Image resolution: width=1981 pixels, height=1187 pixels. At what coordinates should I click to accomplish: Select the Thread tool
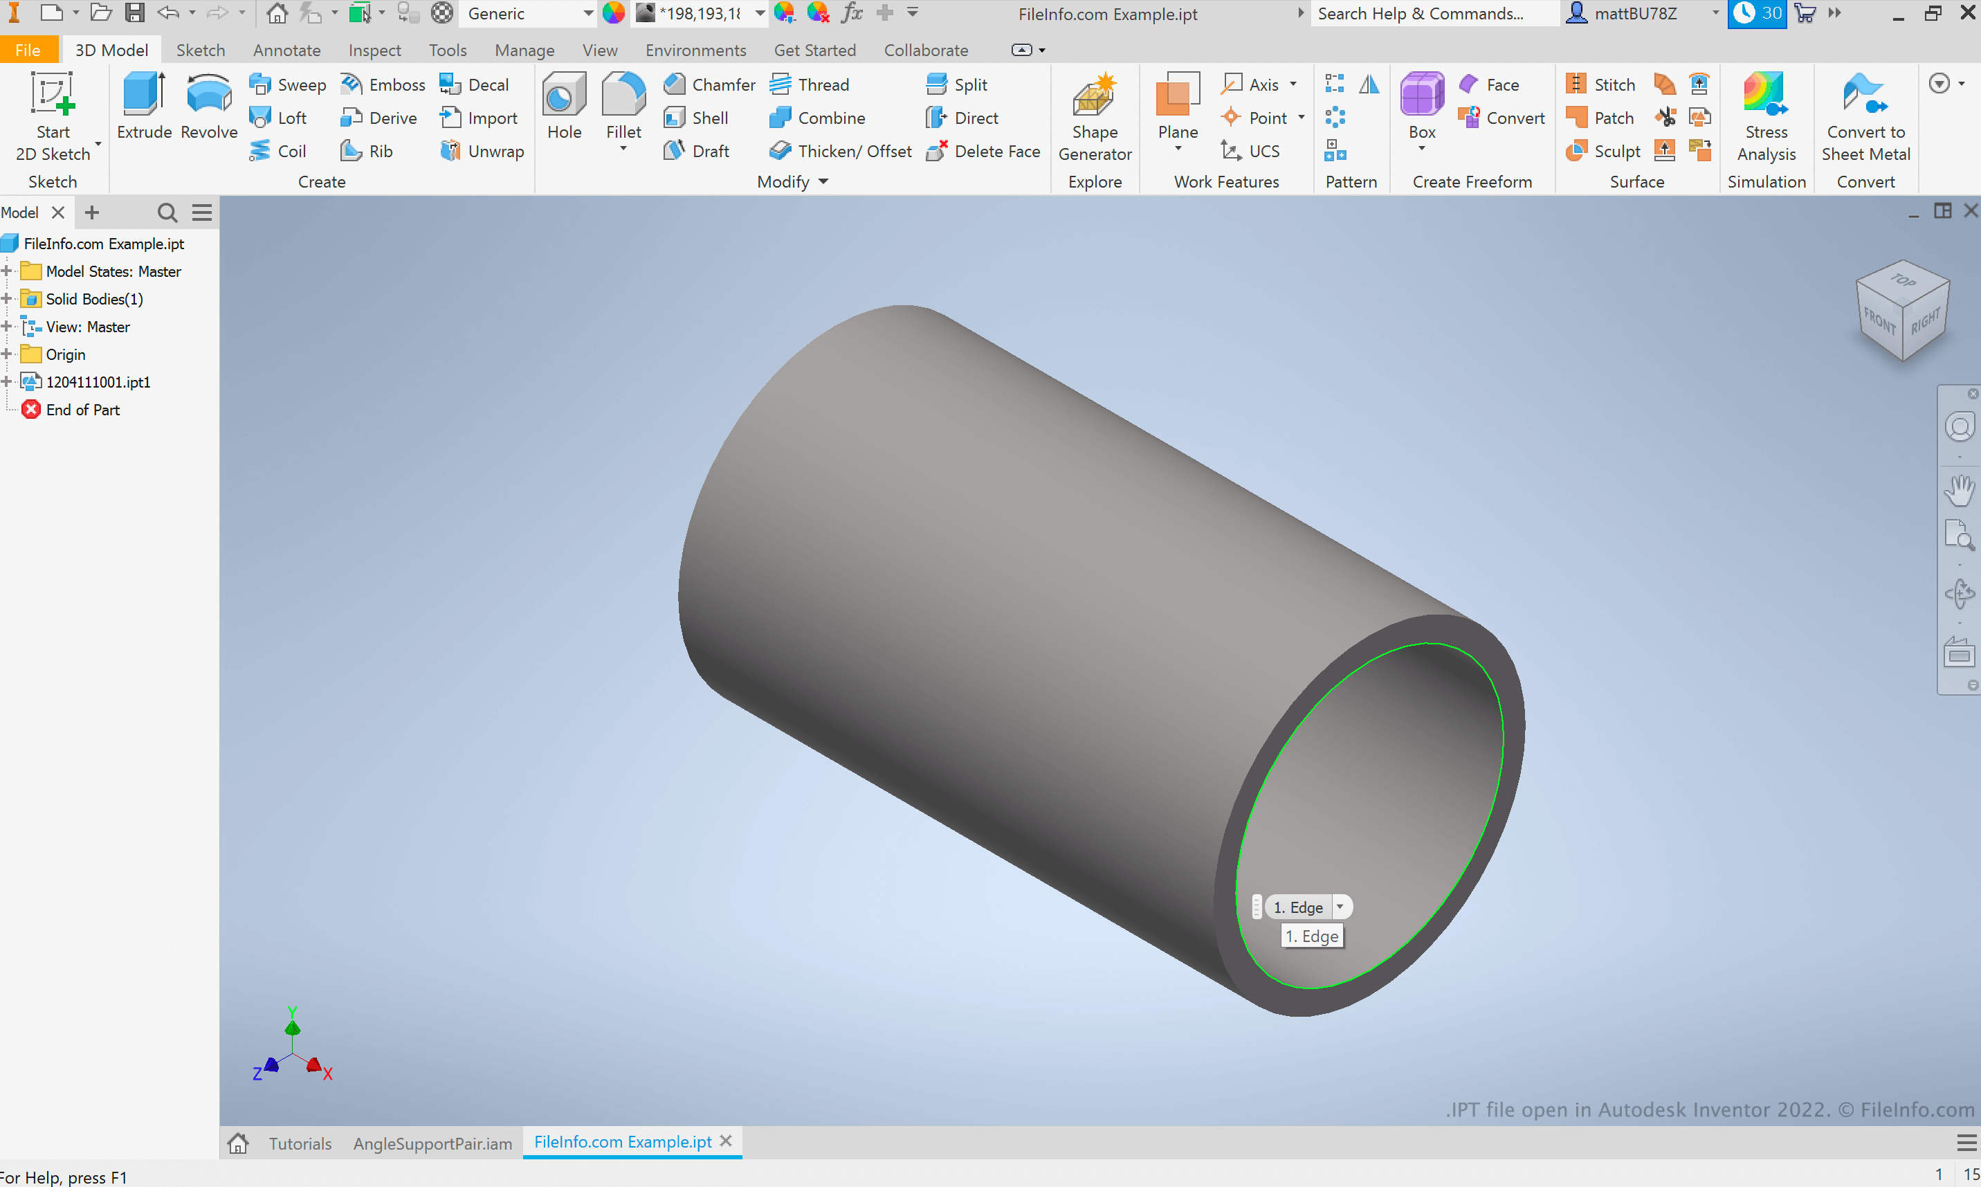pos(808,84)
